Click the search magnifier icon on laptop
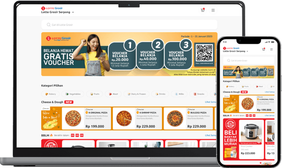 48,25
